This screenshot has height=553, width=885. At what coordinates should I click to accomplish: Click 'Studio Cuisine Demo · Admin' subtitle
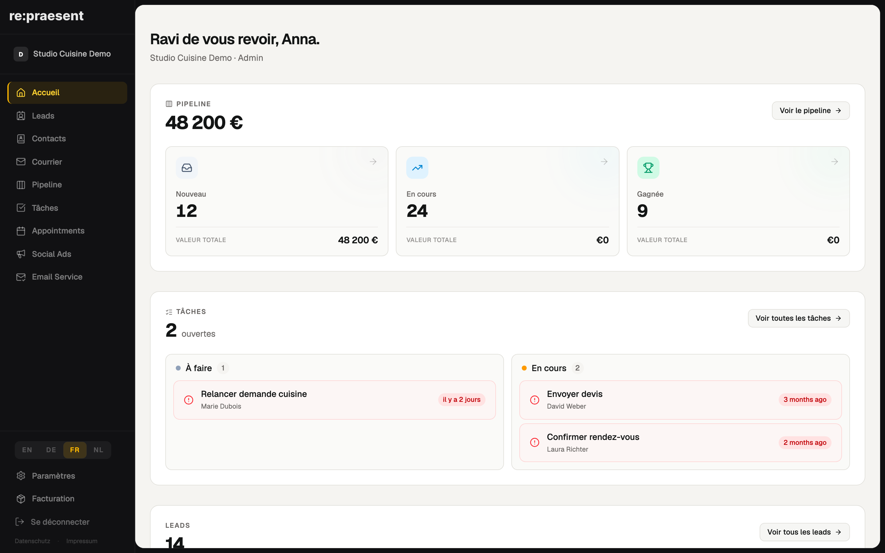(x=206, y=58)
